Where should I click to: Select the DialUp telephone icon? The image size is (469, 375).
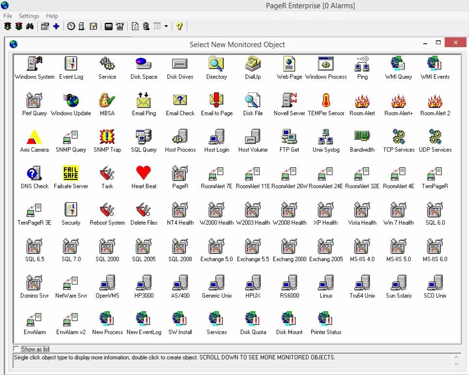[x=253, y=64]
